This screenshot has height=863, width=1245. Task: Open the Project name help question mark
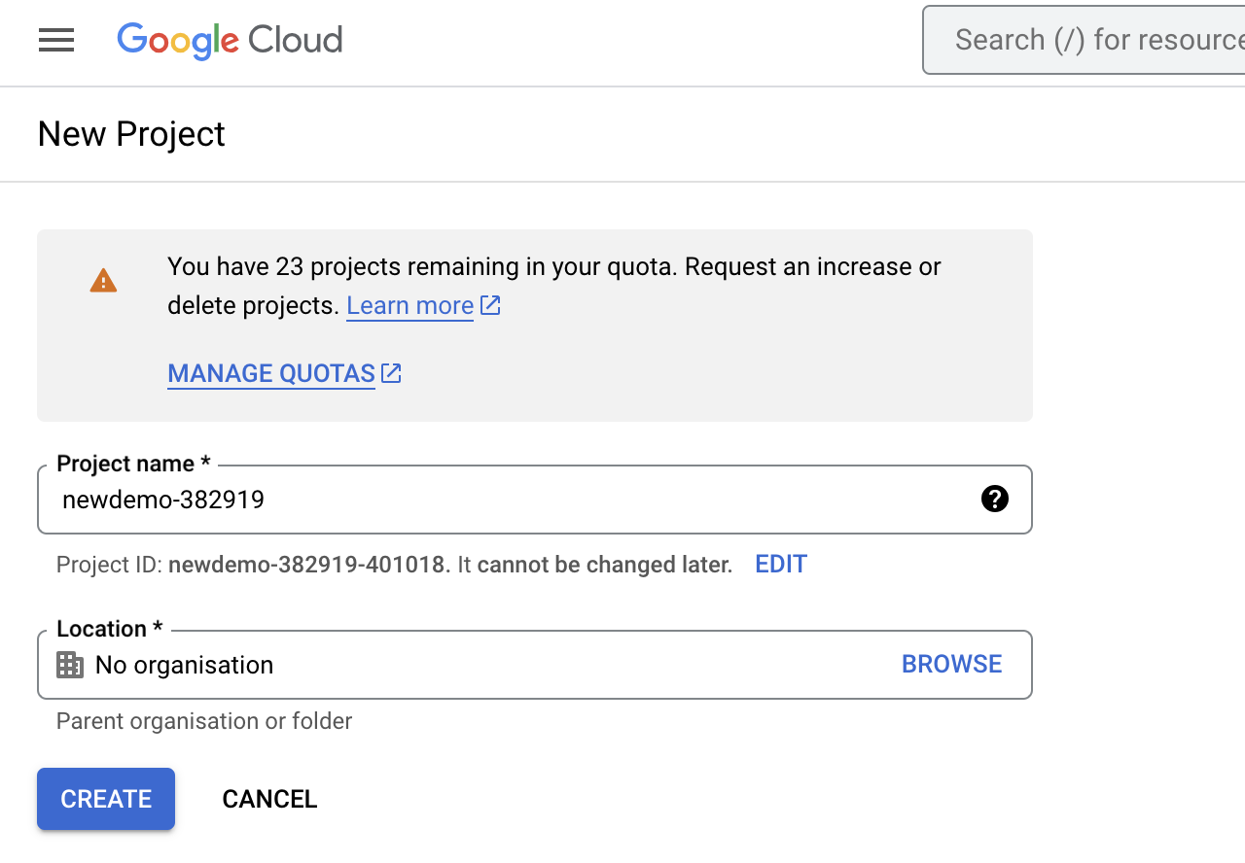pos(994,500)
